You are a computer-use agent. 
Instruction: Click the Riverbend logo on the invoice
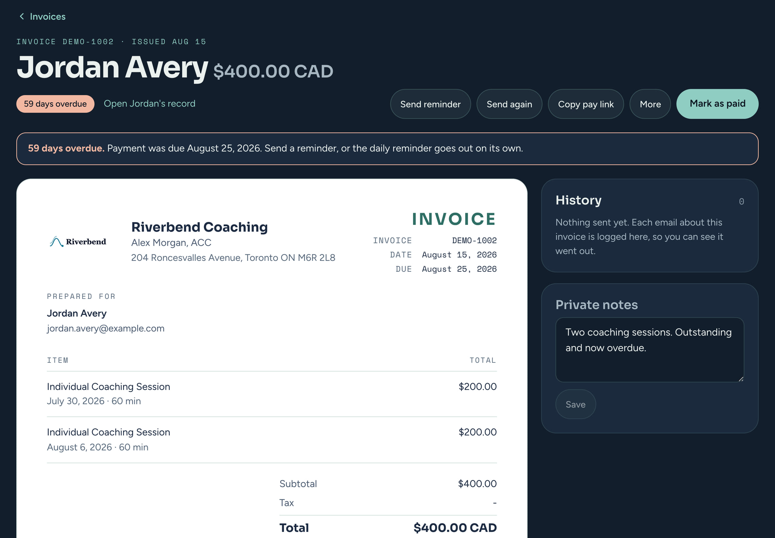(78, 241)
